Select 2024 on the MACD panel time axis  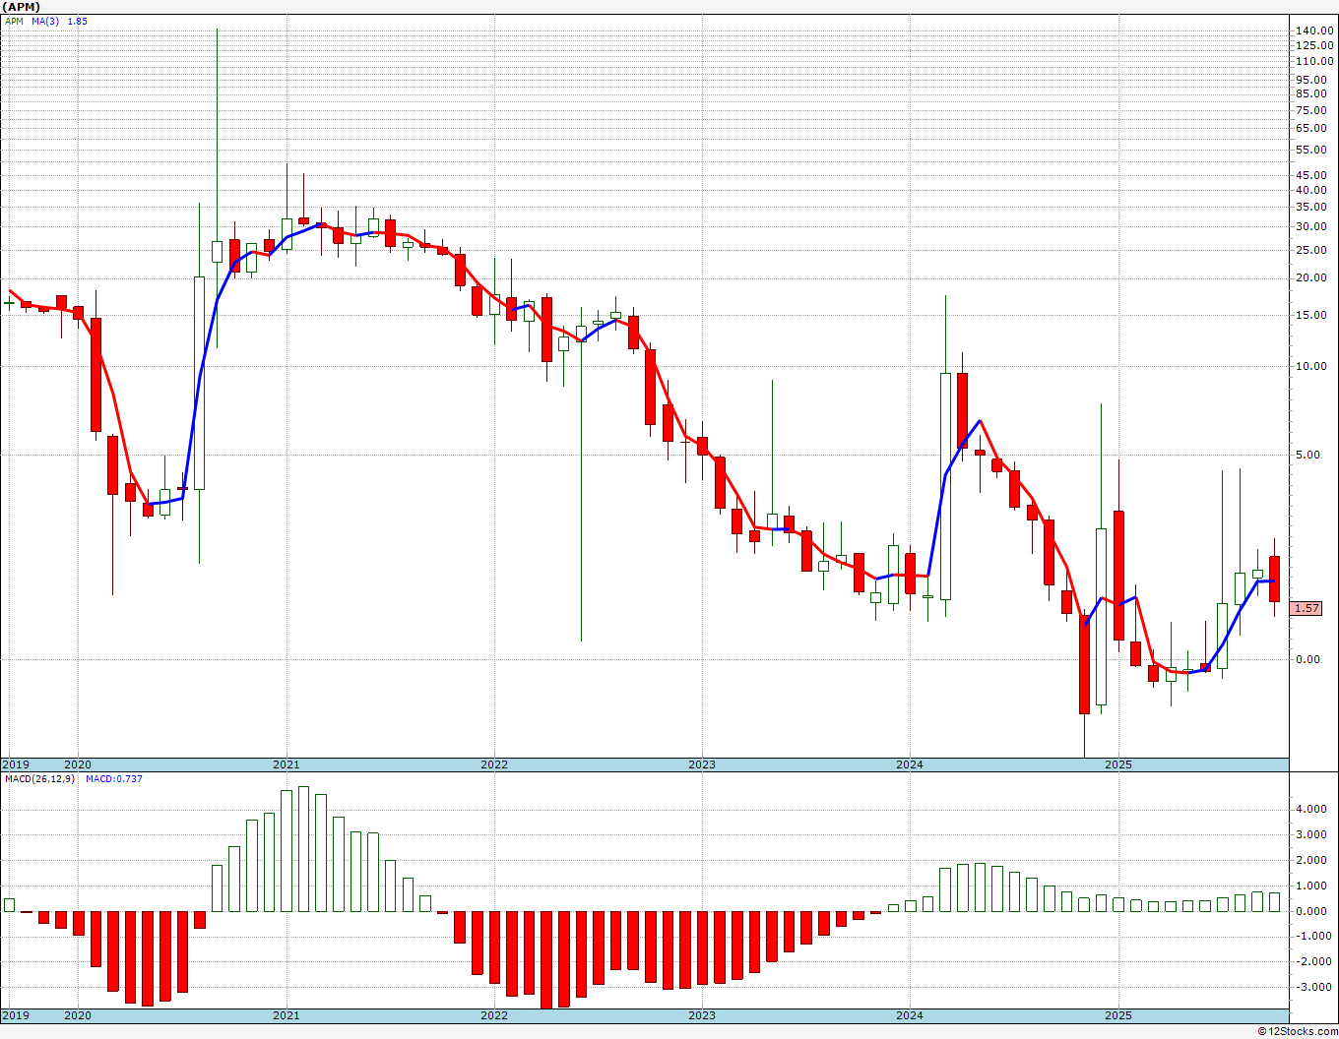point(910,1015)
